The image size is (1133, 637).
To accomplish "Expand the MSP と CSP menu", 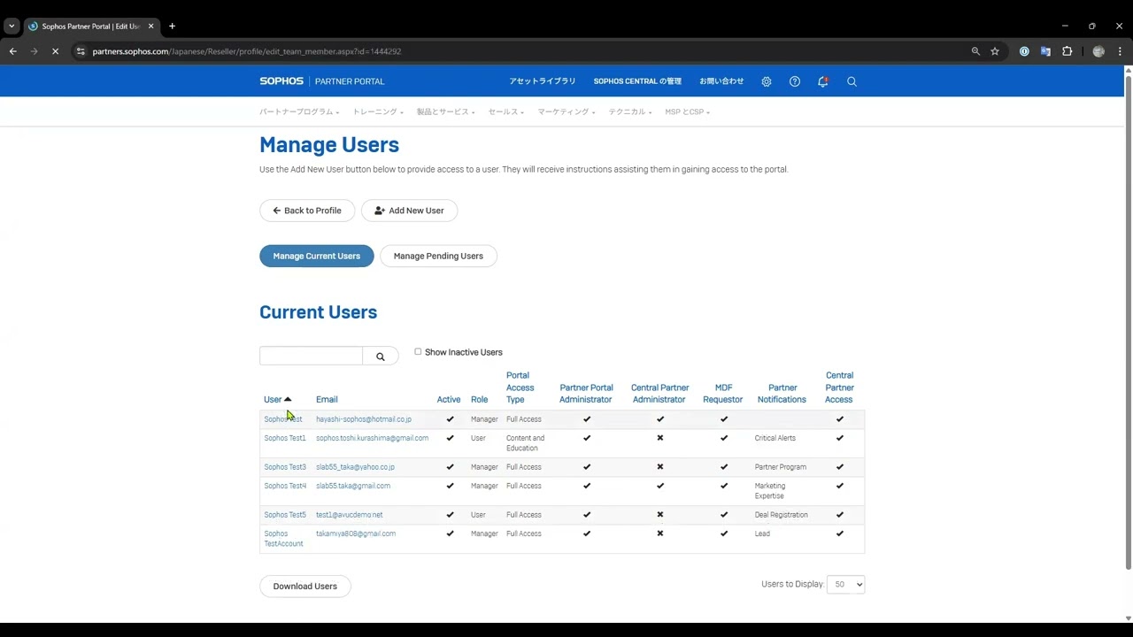I will coord(688,112).
